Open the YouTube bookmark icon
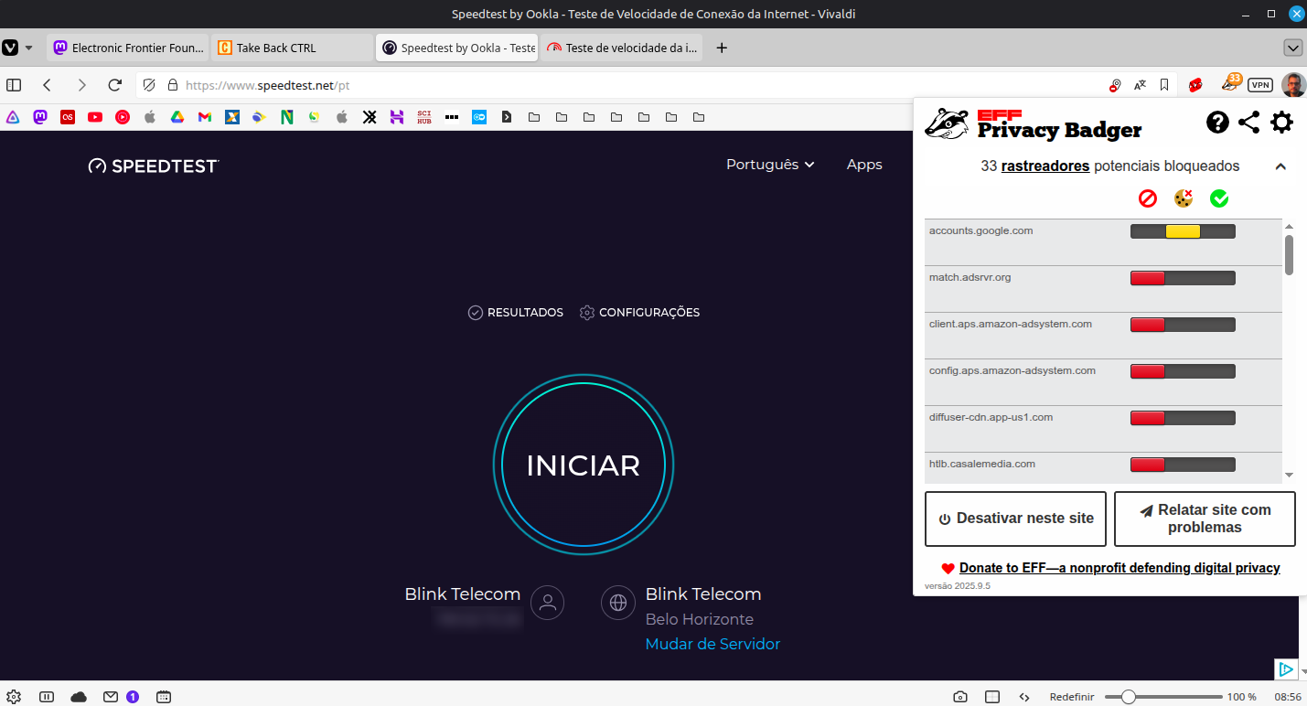1307x706 pixels. tap(95, 117)
